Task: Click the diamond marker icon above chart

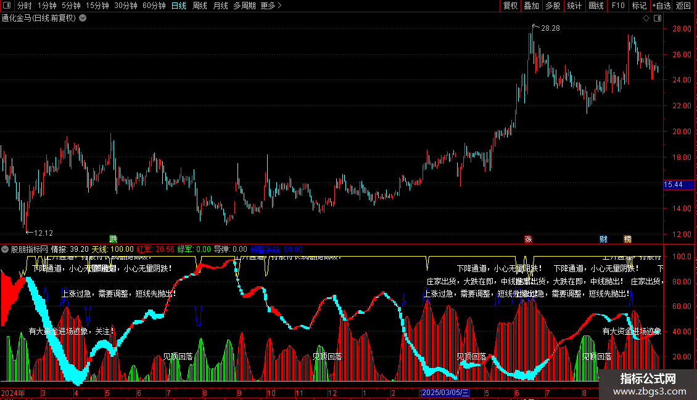Action: (x=646, y=18)
